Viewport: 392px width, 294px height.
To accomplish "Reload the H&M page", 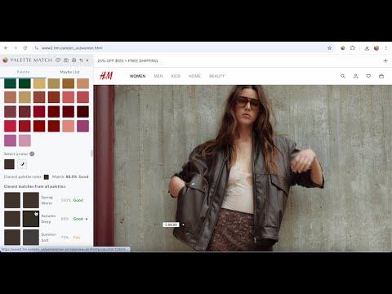I will (x=25, y=48).
